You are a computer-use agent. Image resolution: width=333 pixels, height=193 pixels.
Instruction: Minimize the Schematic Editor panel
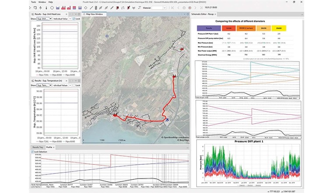302,14
